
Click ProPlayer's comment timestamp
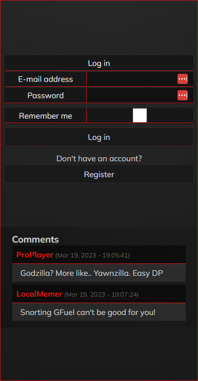click(x=93, y=255)
